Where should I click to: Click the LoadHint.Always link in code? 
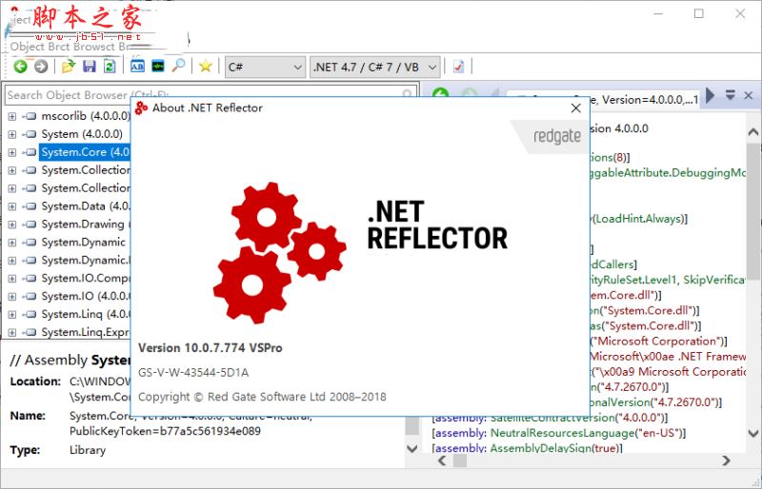click(637, 219)
